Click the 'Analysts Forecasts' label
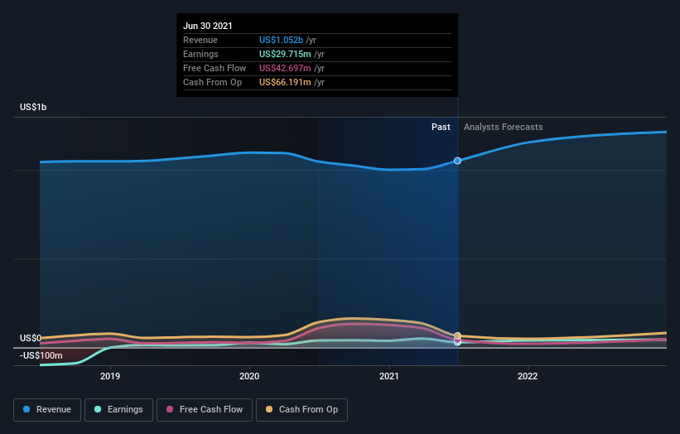Viewport: 680px width, 434px height. 503,127
